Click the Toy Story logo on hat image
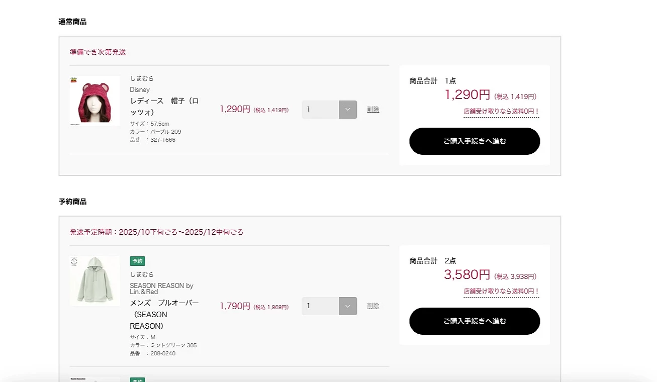The height and width of the screenshot is (382, 657). coord(73,79)
